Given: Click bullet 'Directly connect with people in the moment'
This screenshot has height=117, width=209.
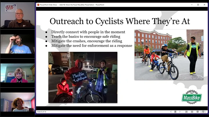Looking at the screenshot, I should click(x=88, y=32).
